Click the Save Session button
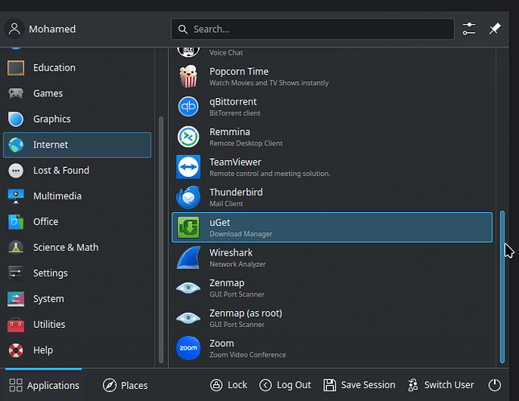This screenshot has height=401, width=519. click(x=359, y=385)
